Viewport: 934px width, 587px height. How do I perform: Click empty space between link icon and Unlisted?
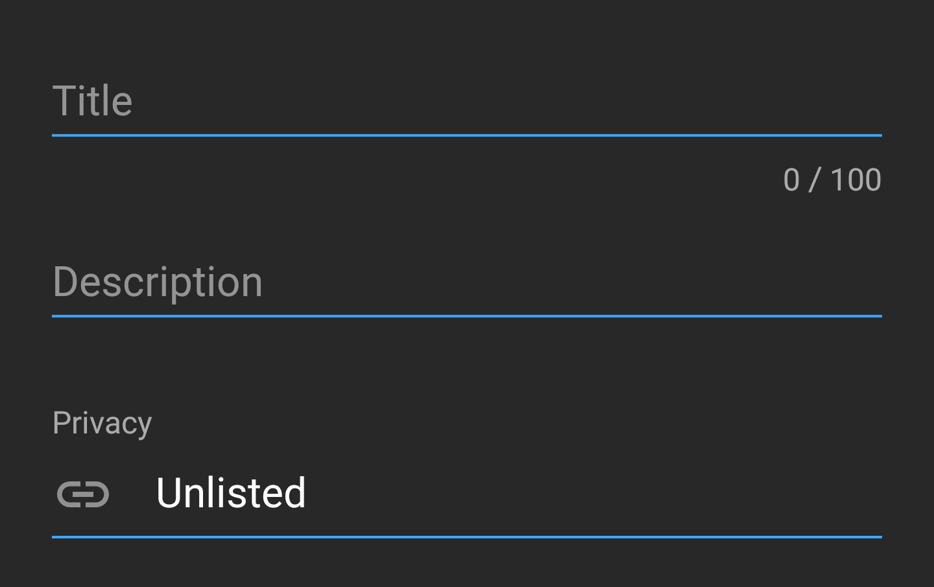coord(133,494)
